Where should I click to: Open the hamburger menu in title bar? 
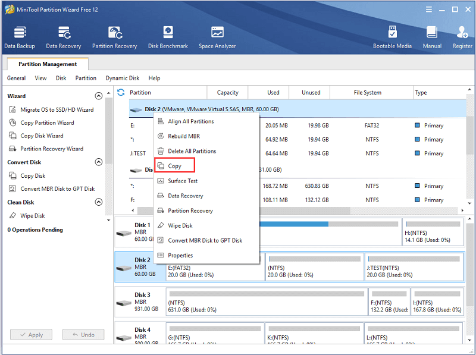tap(429, 10)
